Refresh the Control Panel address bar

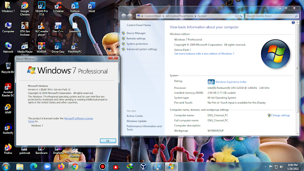(x=241, y=16)
